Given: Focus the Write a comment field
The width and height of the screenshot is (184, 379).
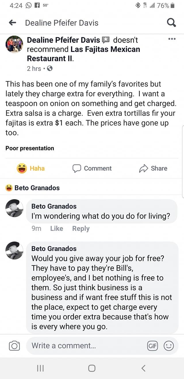Looking at the screenshot, I should pos(86,346).
